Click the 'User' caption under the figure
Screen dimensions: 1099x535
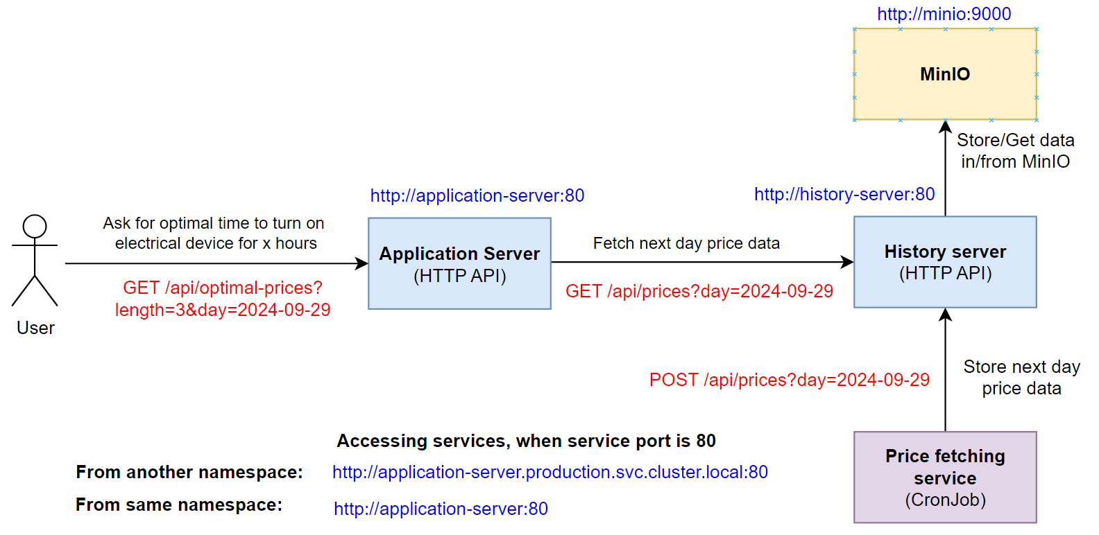point(35,328)
